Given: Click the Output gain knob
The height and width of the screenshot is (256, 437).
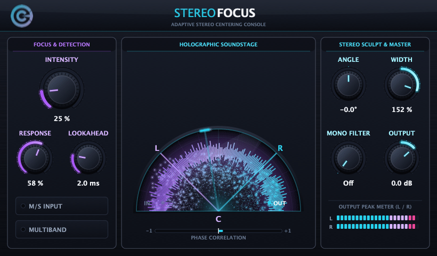Looking at the screenshot, I should click(402, 158).
